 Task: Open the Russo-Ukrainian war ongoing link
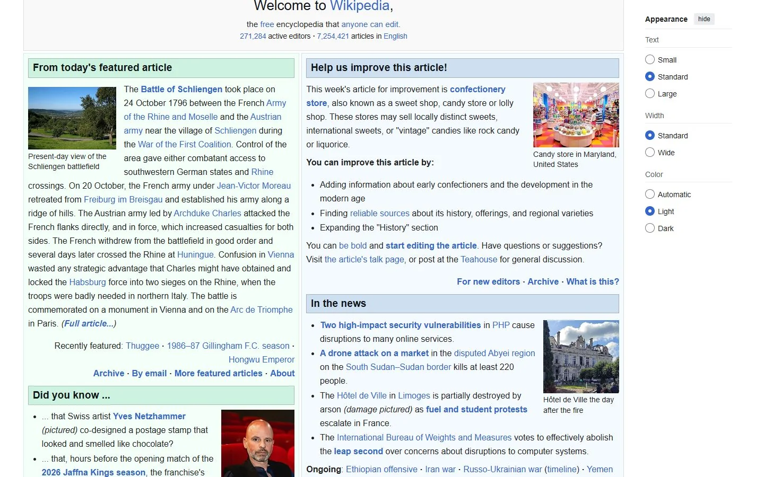[x=503, y=469]
